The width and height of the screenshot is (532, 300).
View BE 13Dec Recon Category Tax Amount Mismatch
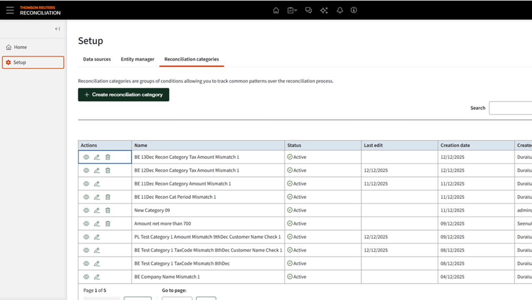point(86,157)
